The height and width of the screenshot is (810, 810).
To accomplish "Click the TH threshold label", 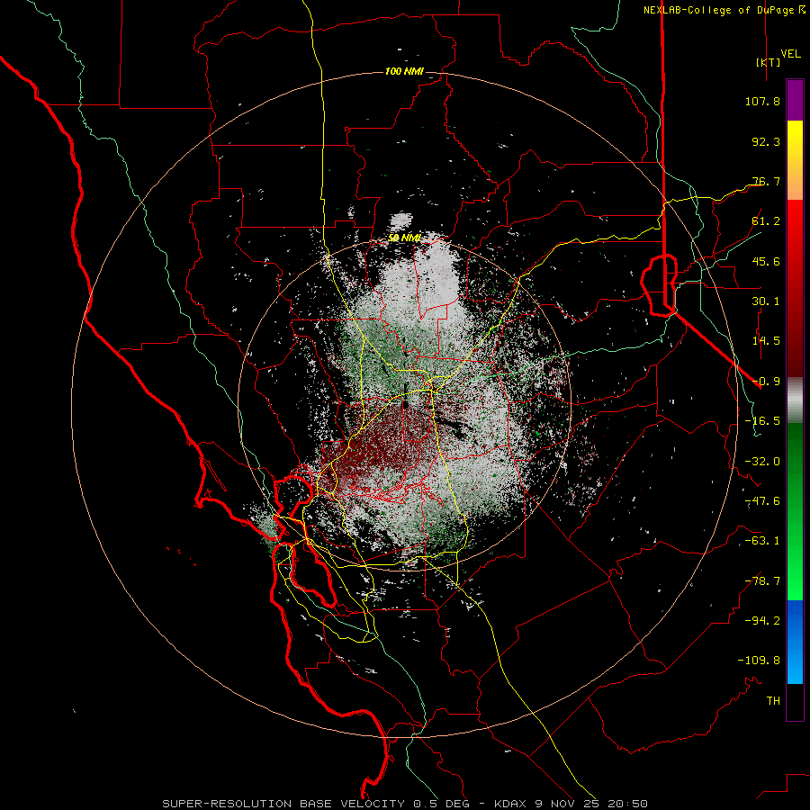I will 773,700.
